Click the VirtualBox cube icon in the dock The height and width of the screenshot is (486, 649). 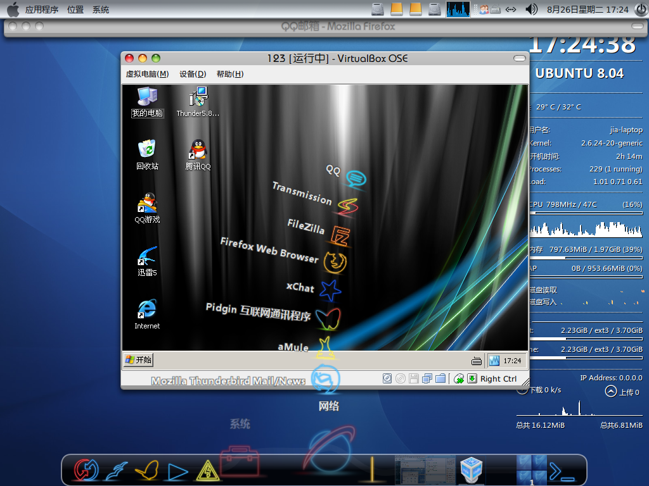pos(472,470)
